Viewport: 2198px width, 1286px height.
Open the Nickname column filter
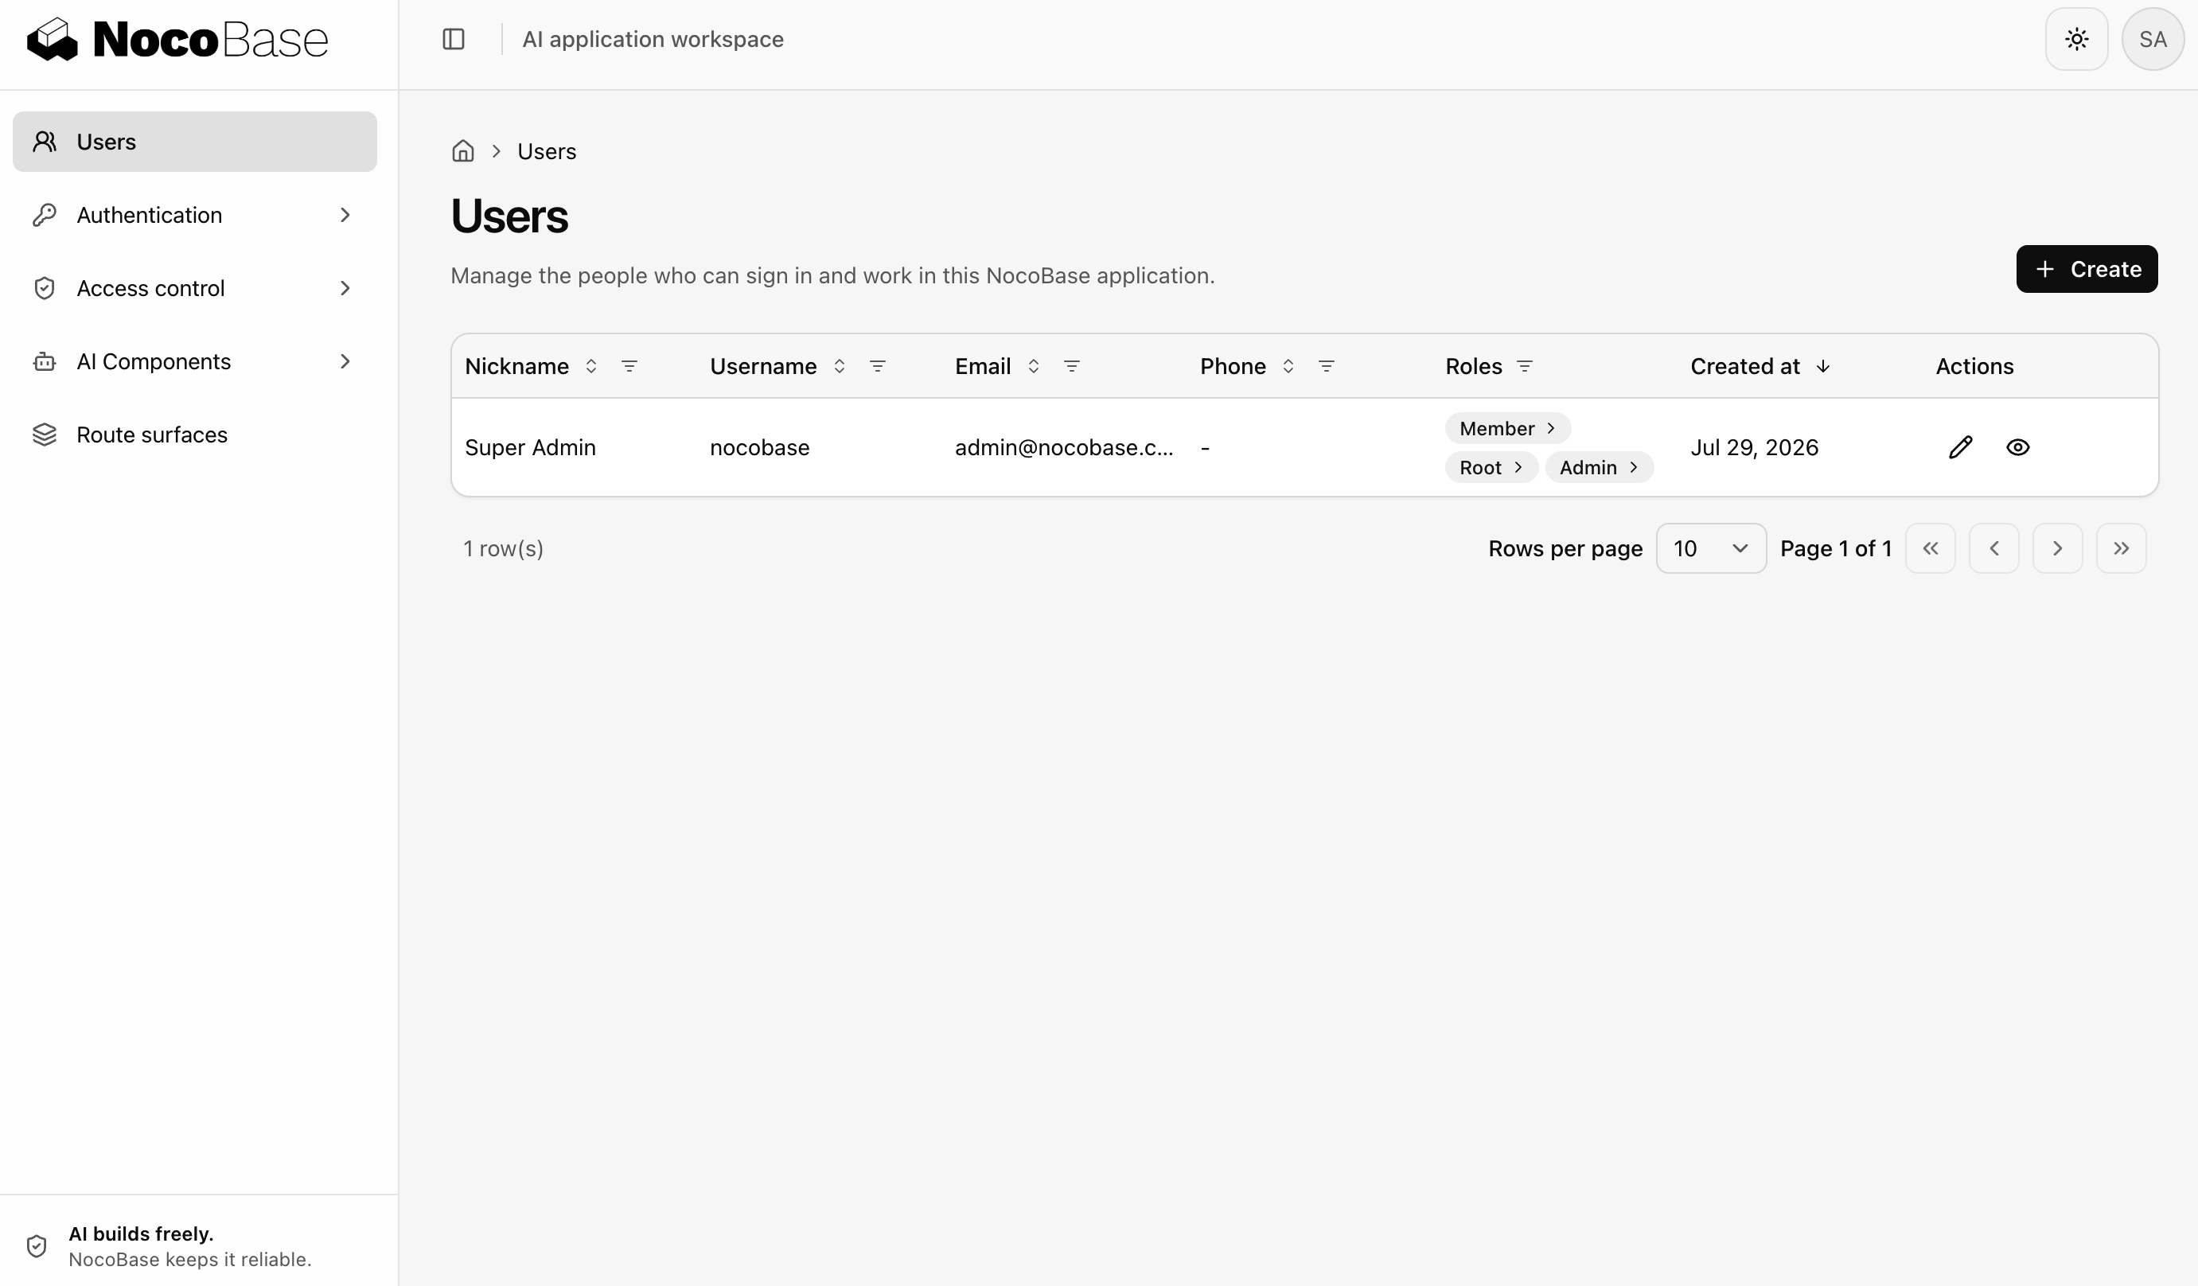629,366
